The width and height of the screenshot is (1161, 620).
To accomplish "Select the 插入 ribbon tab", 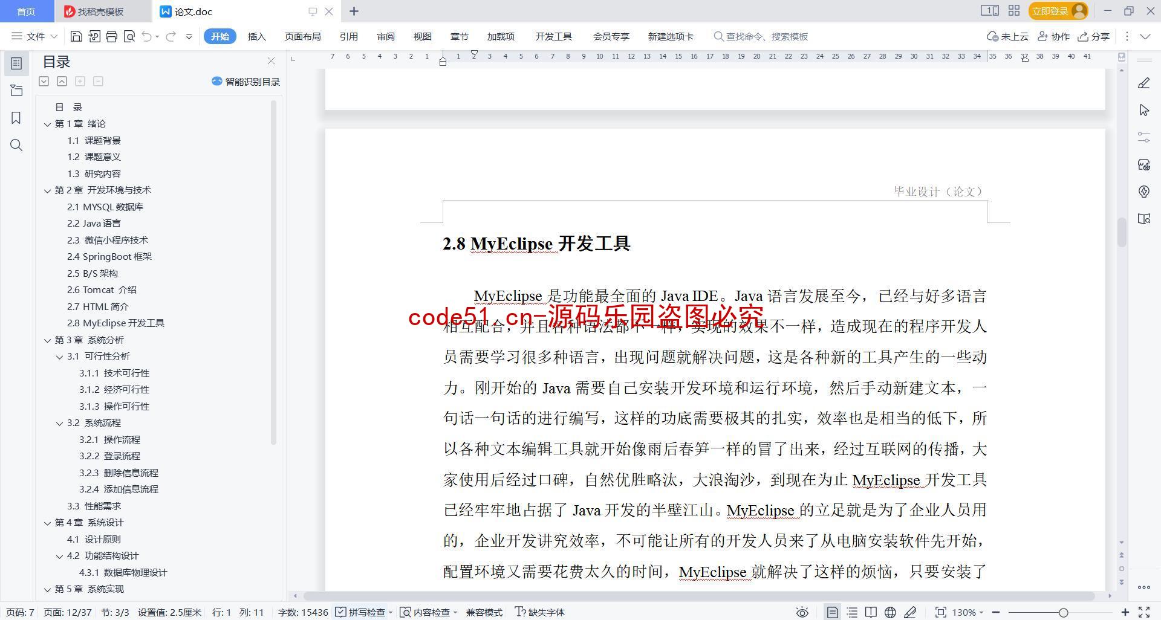I will (256, 36).
